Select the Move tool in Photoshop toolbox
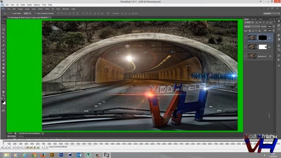 3,22
